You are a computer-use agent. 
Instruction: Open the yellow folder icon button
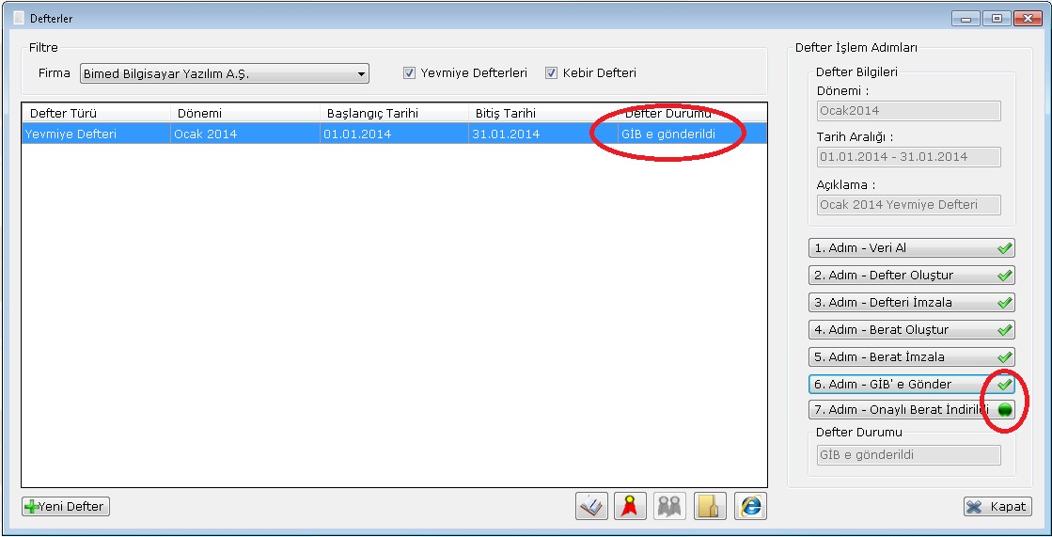pos(710,506)
